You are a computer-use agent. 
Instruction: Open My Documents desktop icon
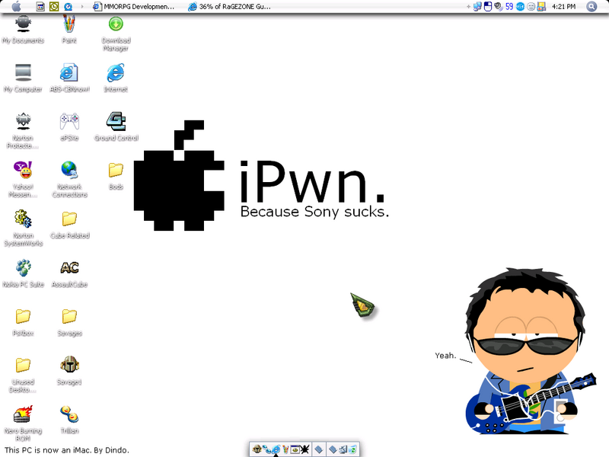23,29
